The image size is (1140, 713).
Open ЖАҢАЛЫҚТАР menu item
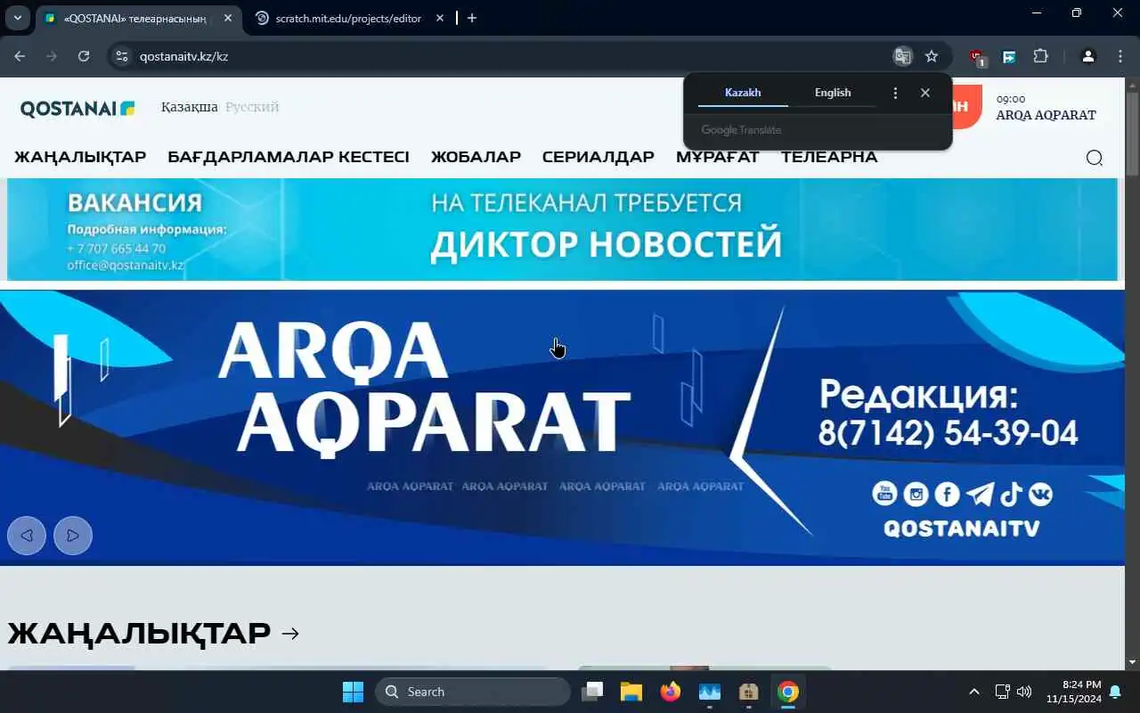pos(80,157)
